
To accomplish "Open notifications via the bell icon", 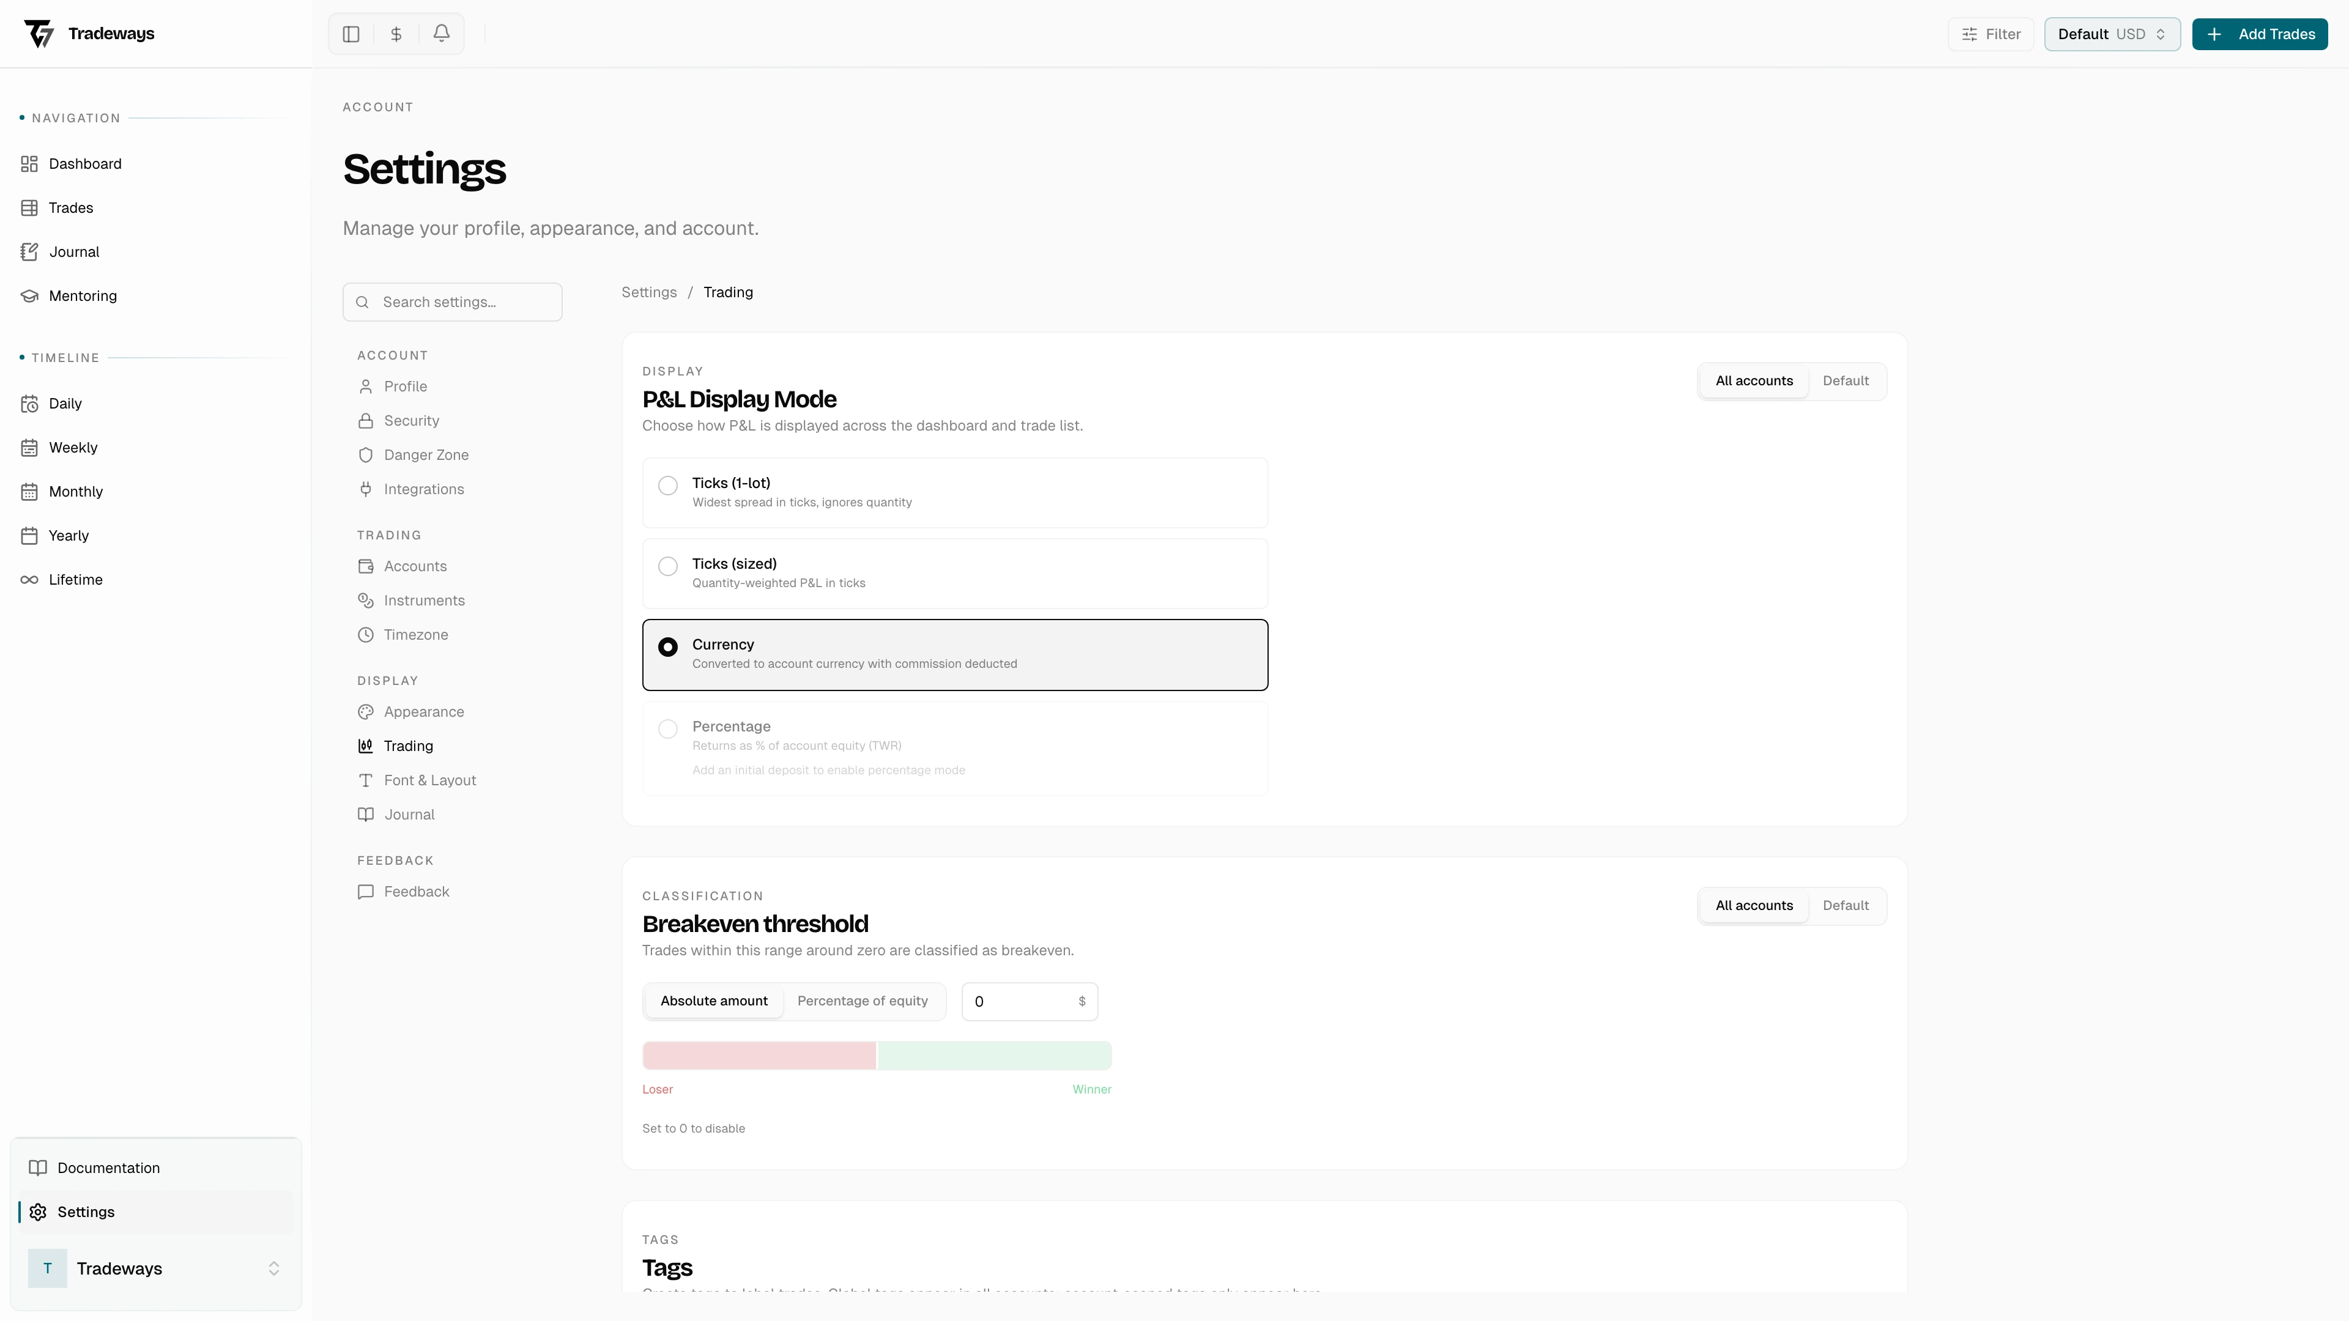I will click(441, 34).
